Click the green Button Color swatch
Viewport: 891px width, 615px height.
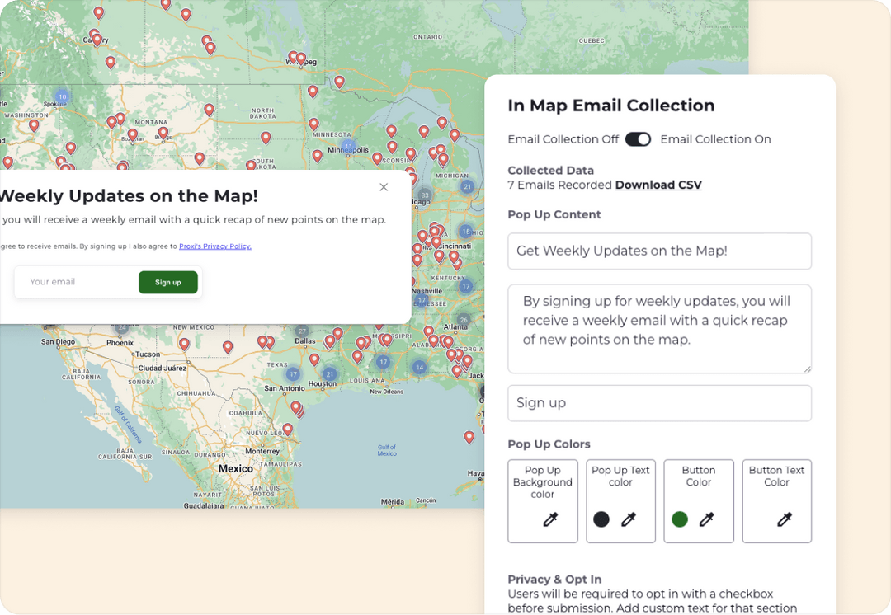pos(679,519)
